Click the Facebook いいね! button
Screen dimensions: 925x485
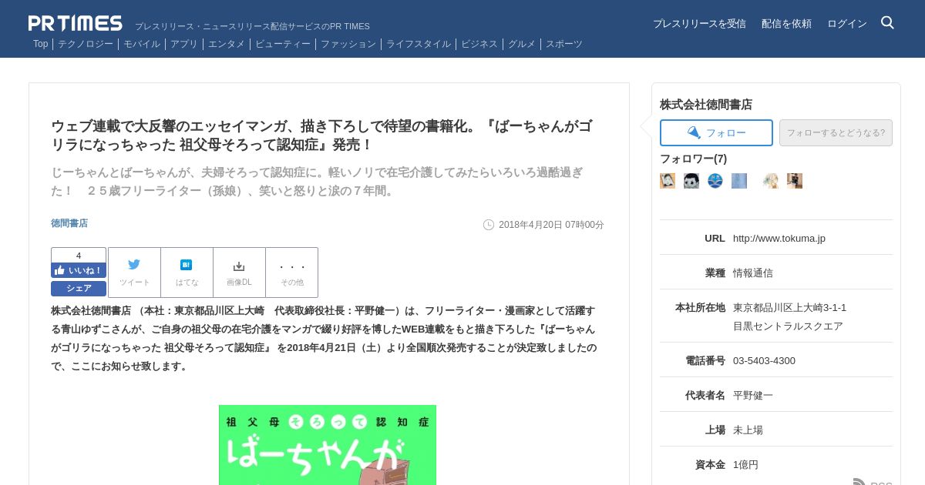pyautogui.click(x=79, y=270)
